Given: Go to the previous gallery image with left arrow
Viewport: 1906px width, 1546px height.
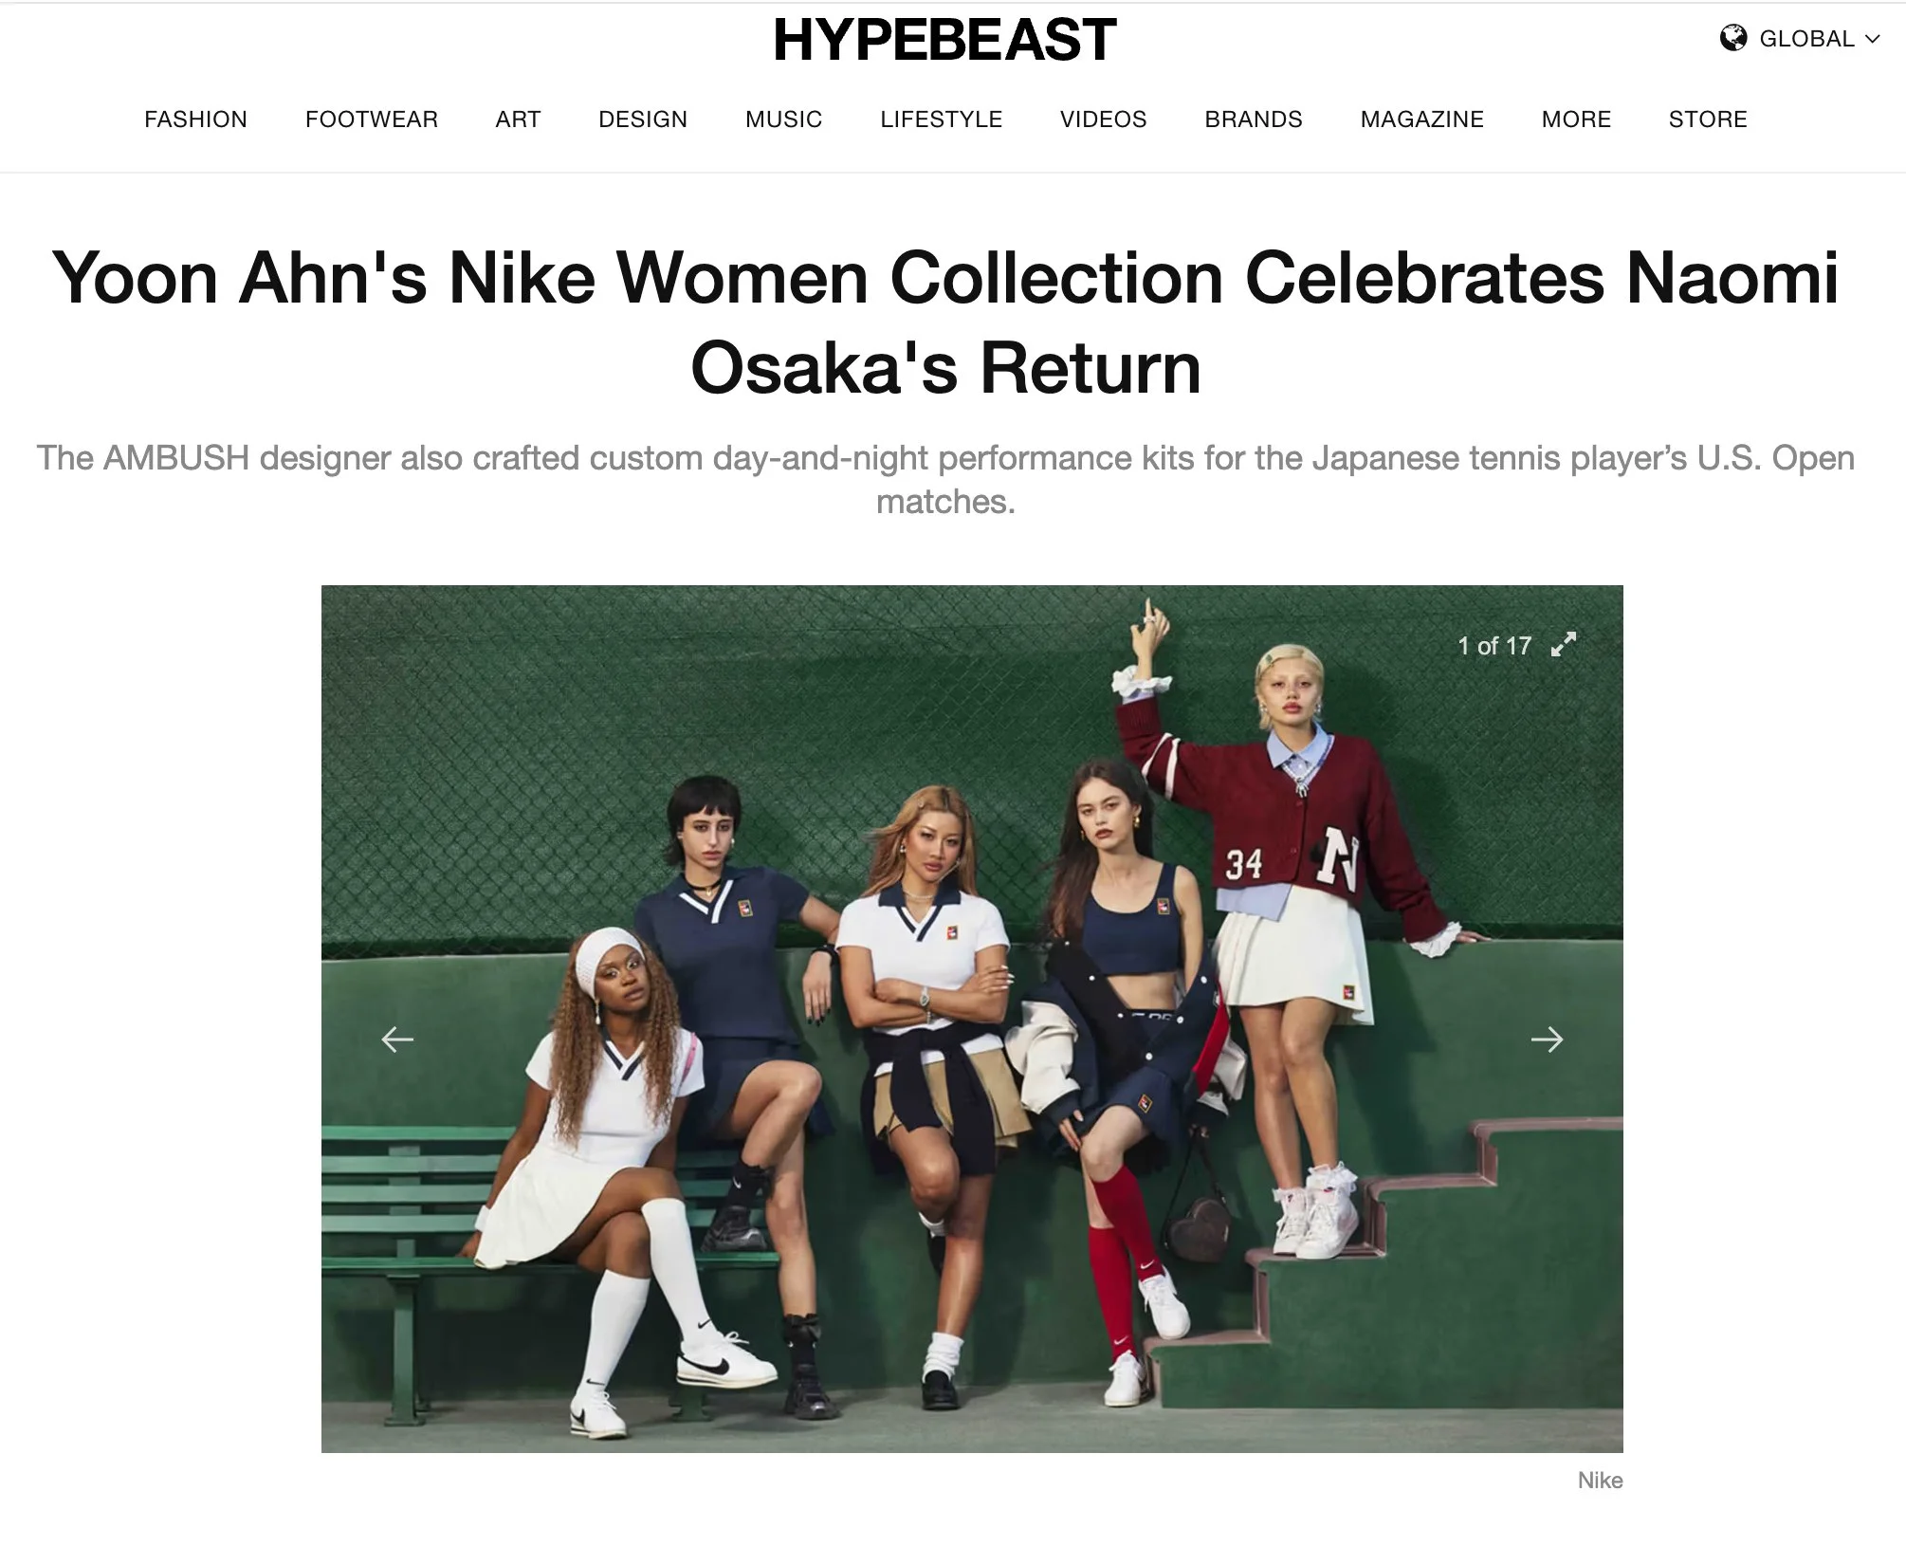Looking at the screenshot, I should click(397, 1040).
